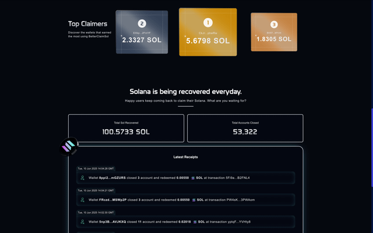Image resolution: width=373 pixels, height=233 pixels.
Task: Click the user icon beside wallet 5np3B...AVJKXQ
Action: [x=82, y=222]
